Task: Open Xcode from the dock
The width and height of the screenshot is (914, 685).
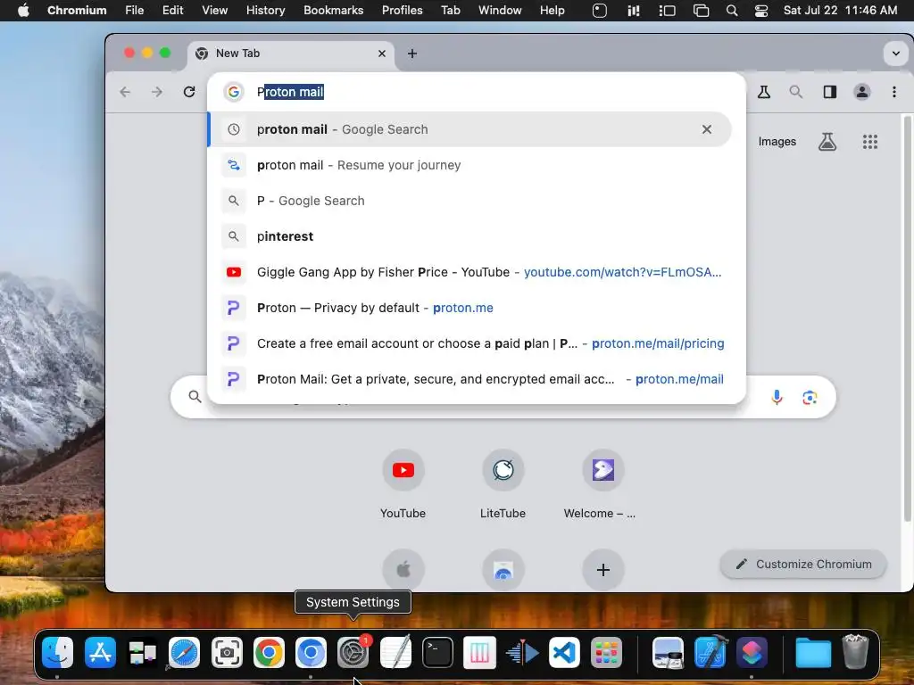Action: click(x=710, y=652)
